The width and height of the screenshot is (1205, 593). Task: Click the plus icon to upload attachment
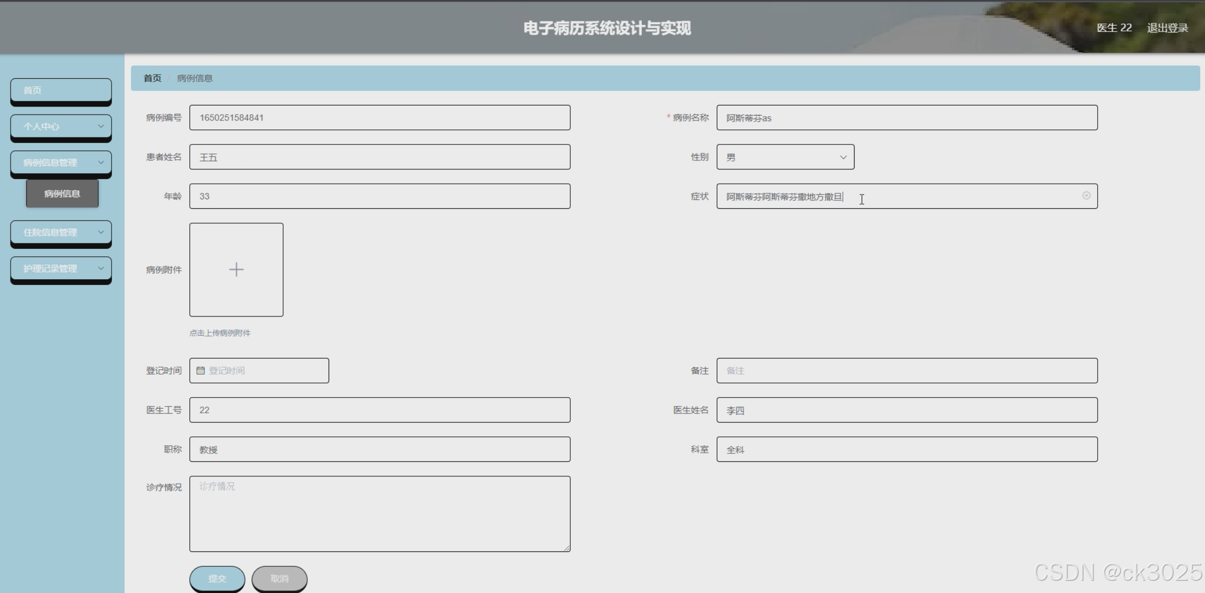[x=236, y=270]
